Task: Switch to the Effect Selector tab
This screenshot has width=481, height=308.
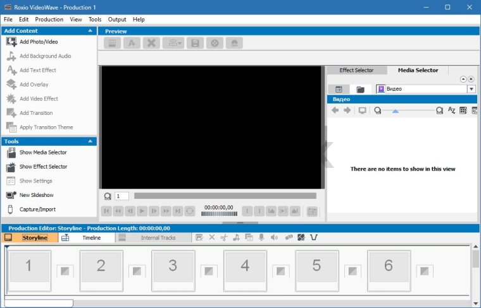Action: [x=356, y=70]
